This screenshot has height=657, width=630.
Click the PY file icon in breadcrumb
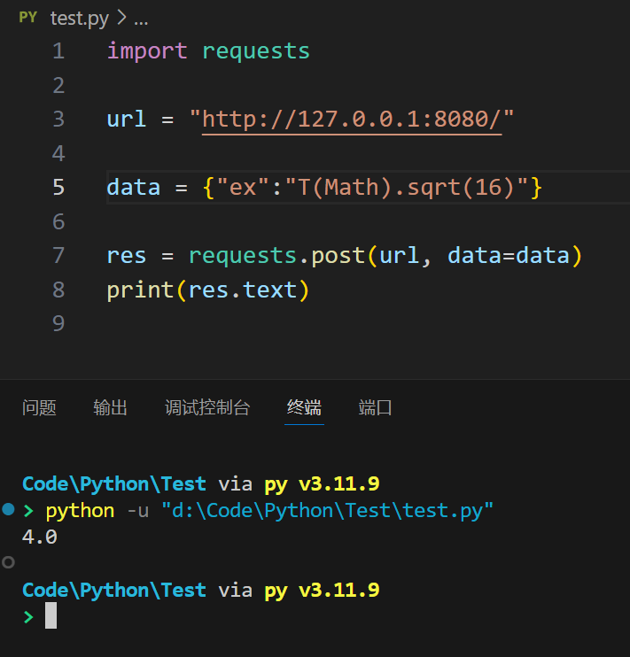pos(28,17)
